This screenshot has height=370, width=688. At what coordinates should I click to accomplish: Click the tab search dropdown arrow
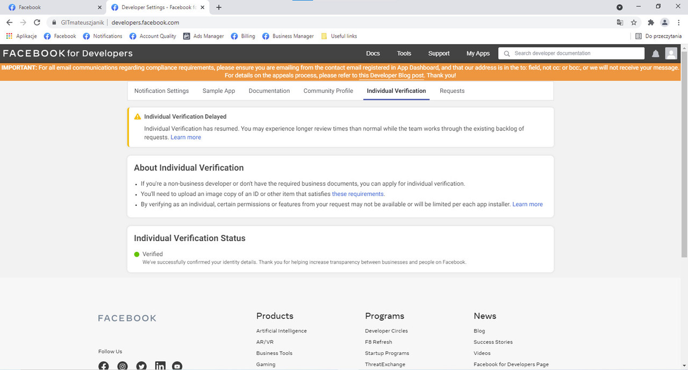tap(620, 8)
